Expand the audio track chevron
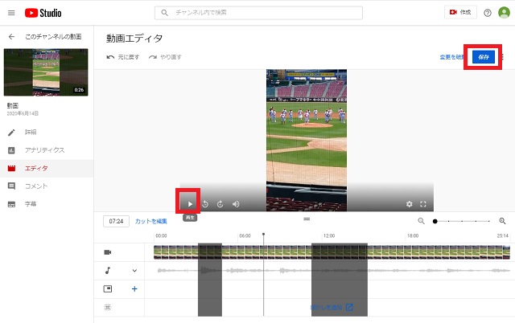This screenshot has height=323, width=515. point(134,271)
